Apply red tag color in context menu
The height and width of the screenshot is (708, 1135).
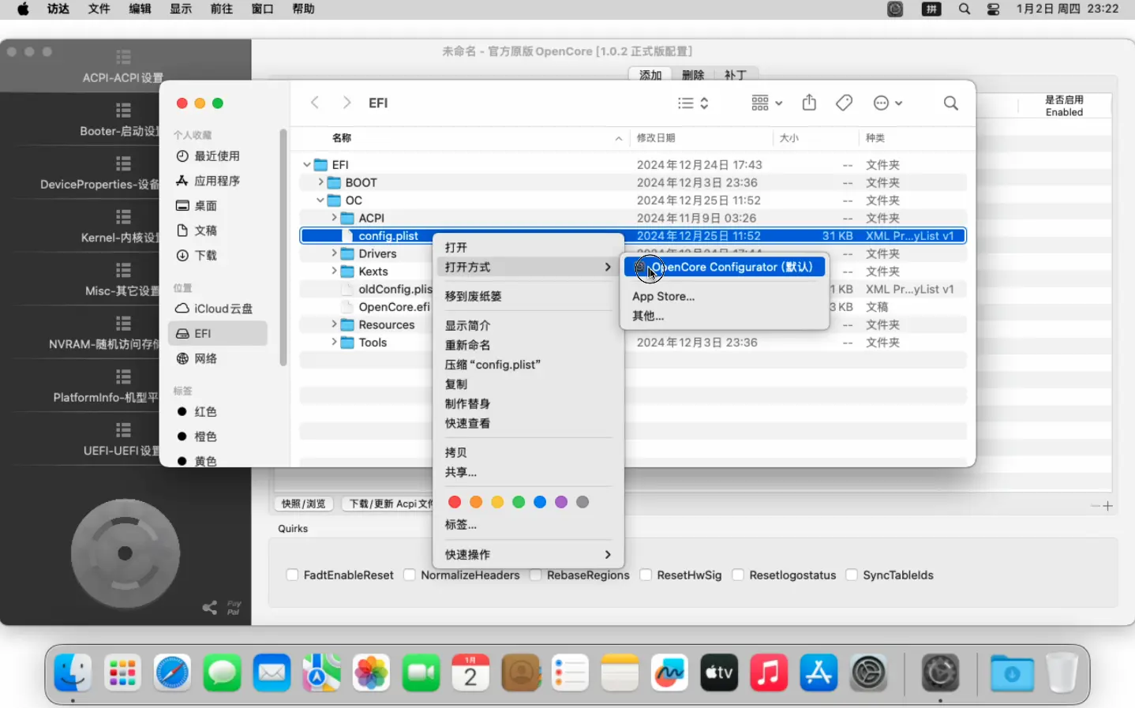(x=455, y=502)
